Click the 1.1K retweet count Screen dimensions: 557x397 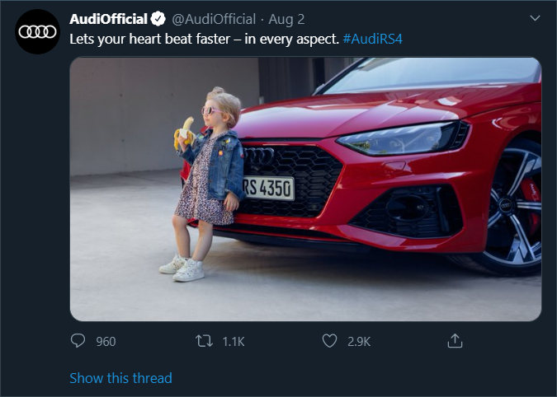click(x=234, y=341)
